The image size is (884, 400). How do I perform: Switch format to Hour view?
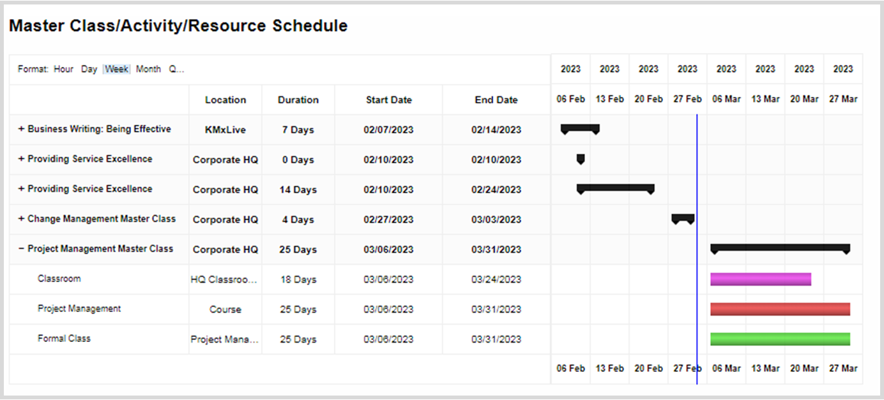tap(63, 69)
